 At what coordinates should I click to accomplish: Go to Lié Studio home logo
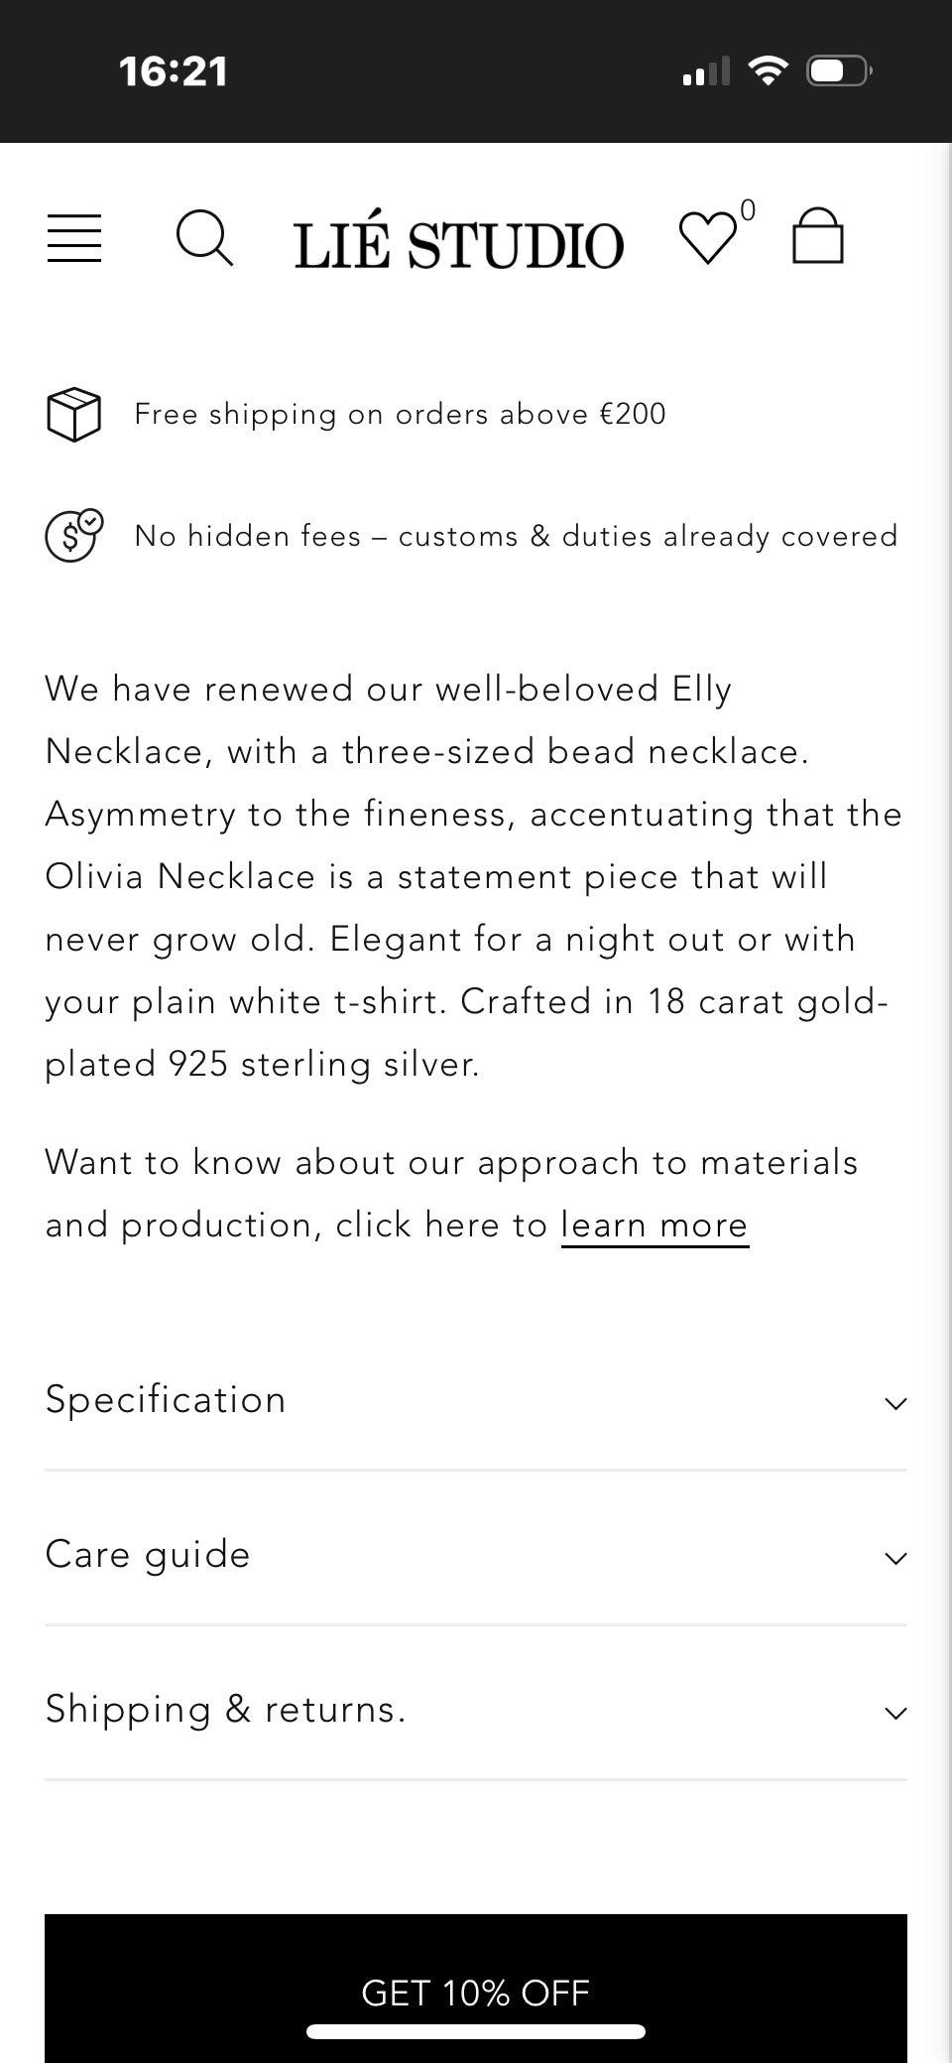459,244
